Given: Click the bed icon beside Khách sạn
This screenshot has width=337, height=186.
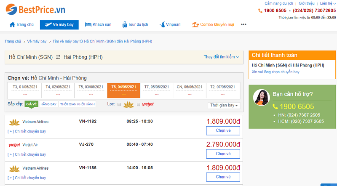Looking at the screenshot, I should click(x=88, y=24).
